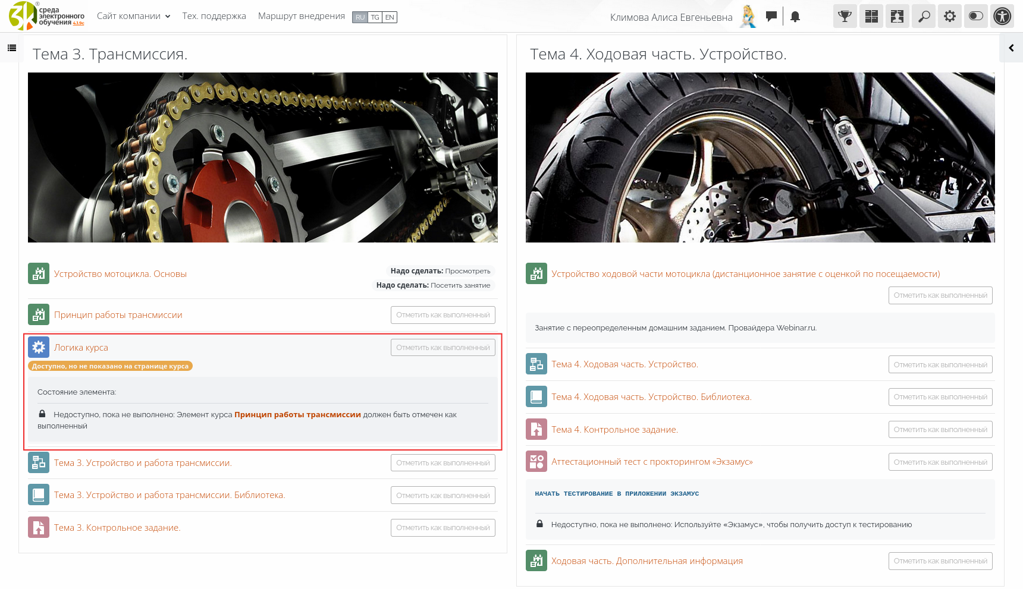Click the dashboard grid icon
The height and width of the screenshot is (589, 1023).
point(871,17)
